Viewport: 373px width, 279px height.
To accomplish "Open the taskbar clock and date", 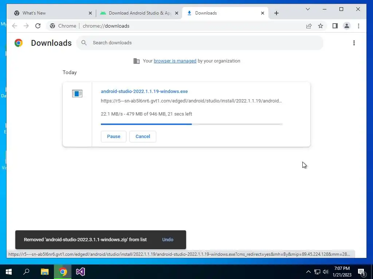I will pyautogui.click(x=342, y=272).
